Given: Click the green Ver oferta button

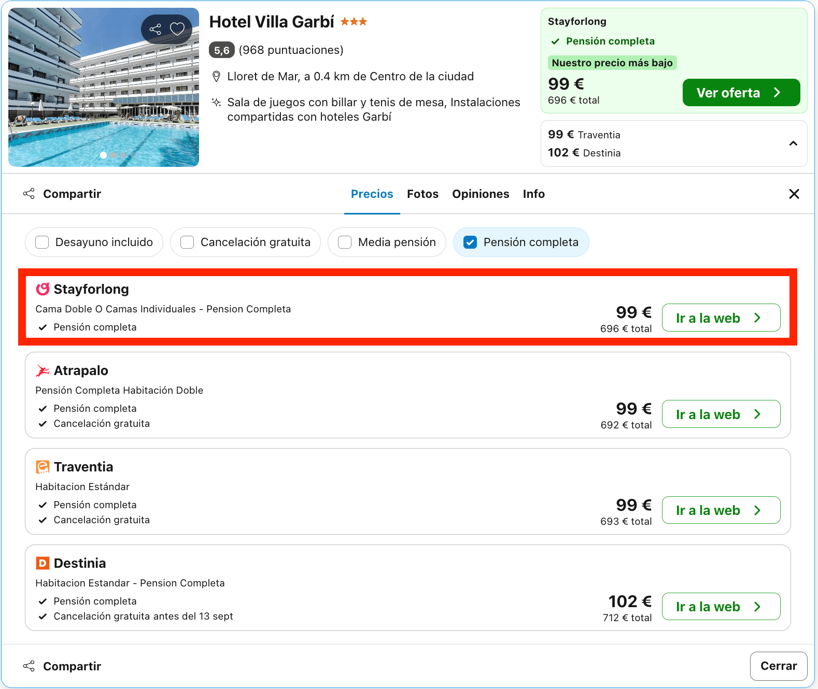Looking at the screenshot, I should coord(741,93).
